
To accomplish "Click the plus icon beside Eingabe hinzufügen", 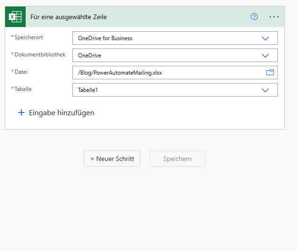I will click(21, 112).
